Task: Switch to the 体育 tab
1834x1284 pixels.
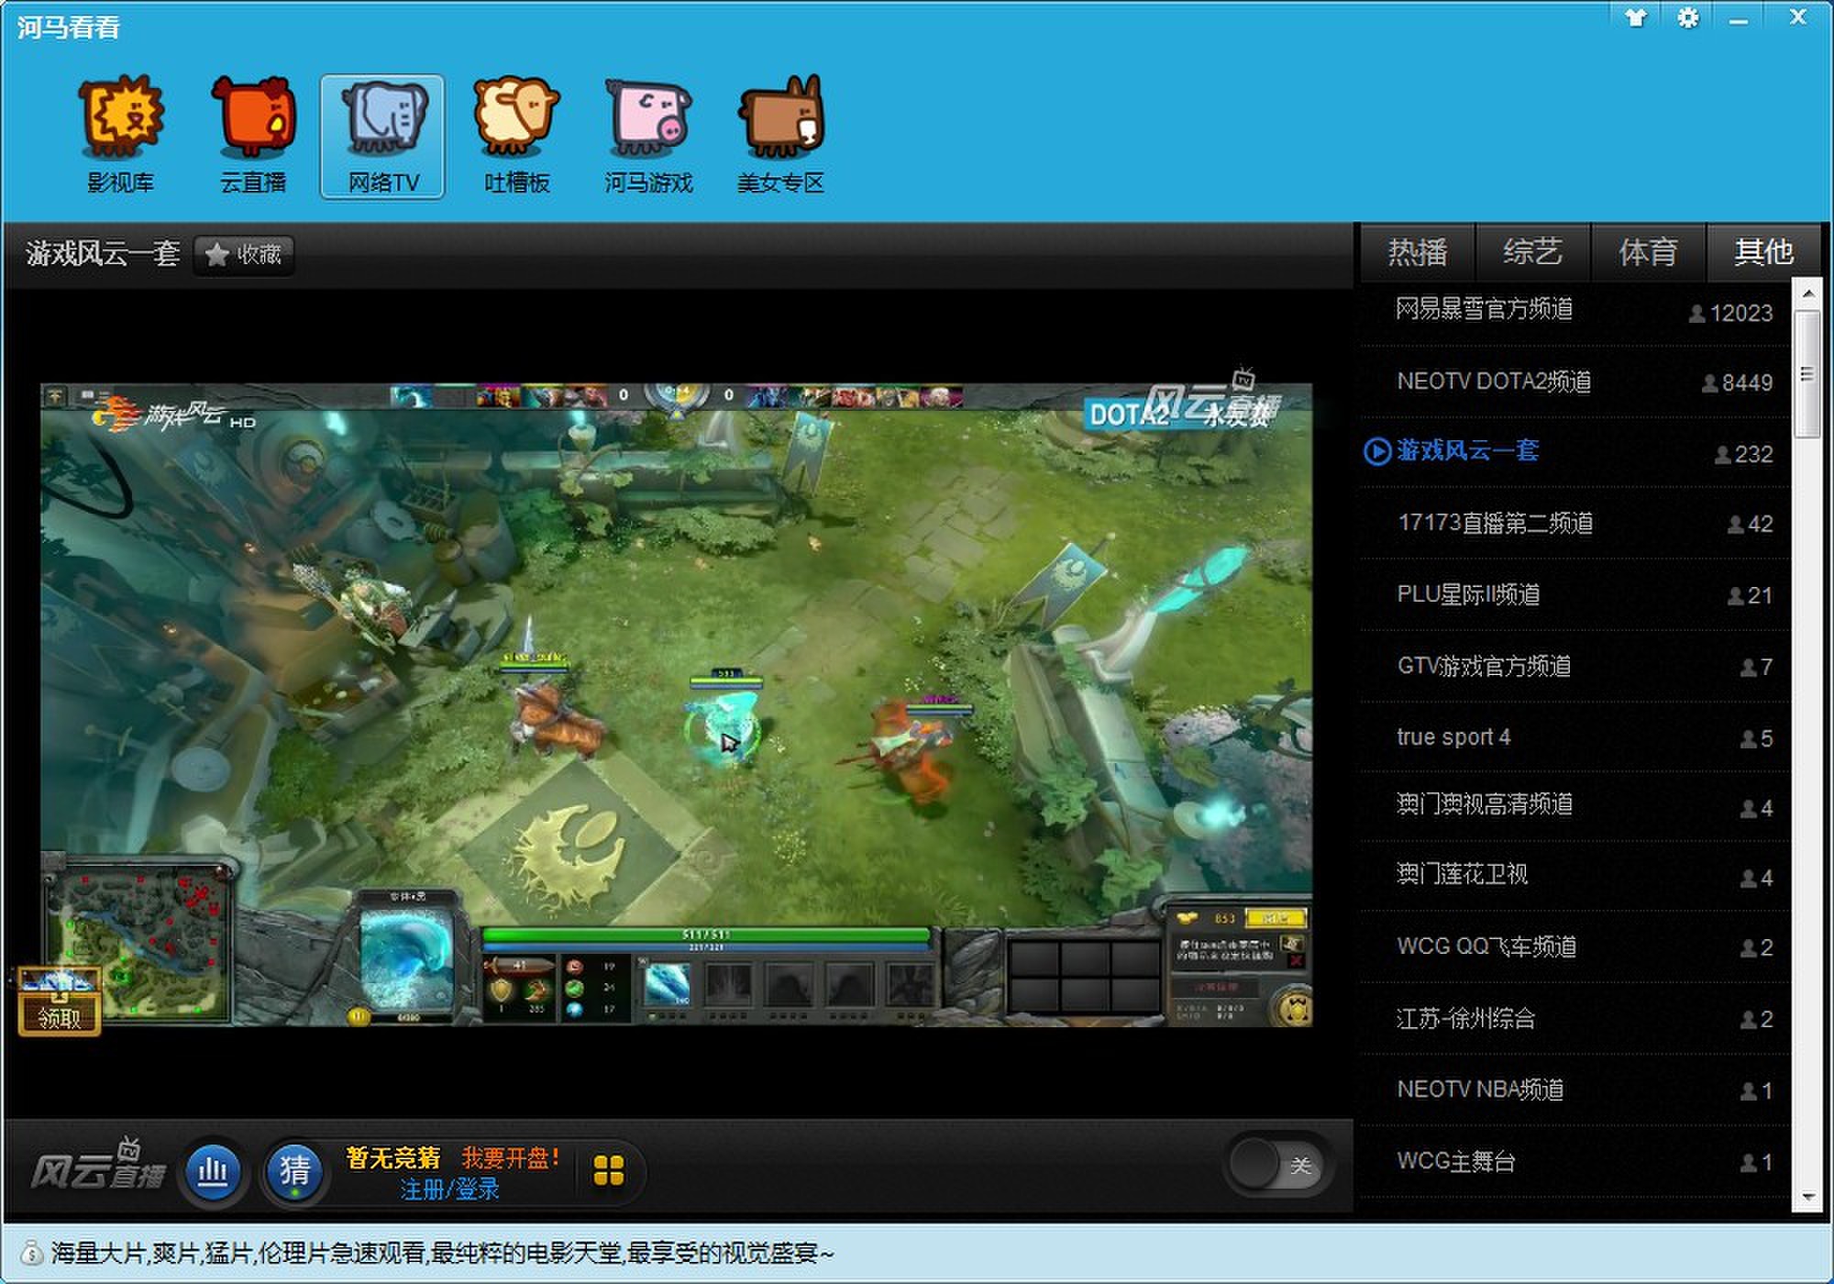Action: pyautogui.click(x=1648, y=251)
